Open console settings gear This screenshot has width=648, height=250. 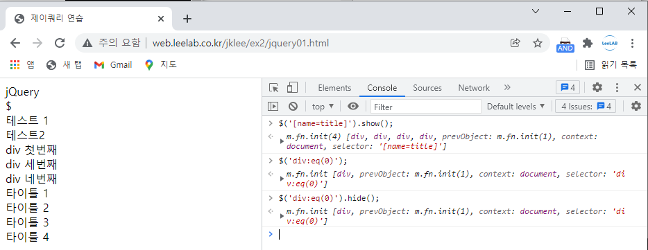point(636,107)
